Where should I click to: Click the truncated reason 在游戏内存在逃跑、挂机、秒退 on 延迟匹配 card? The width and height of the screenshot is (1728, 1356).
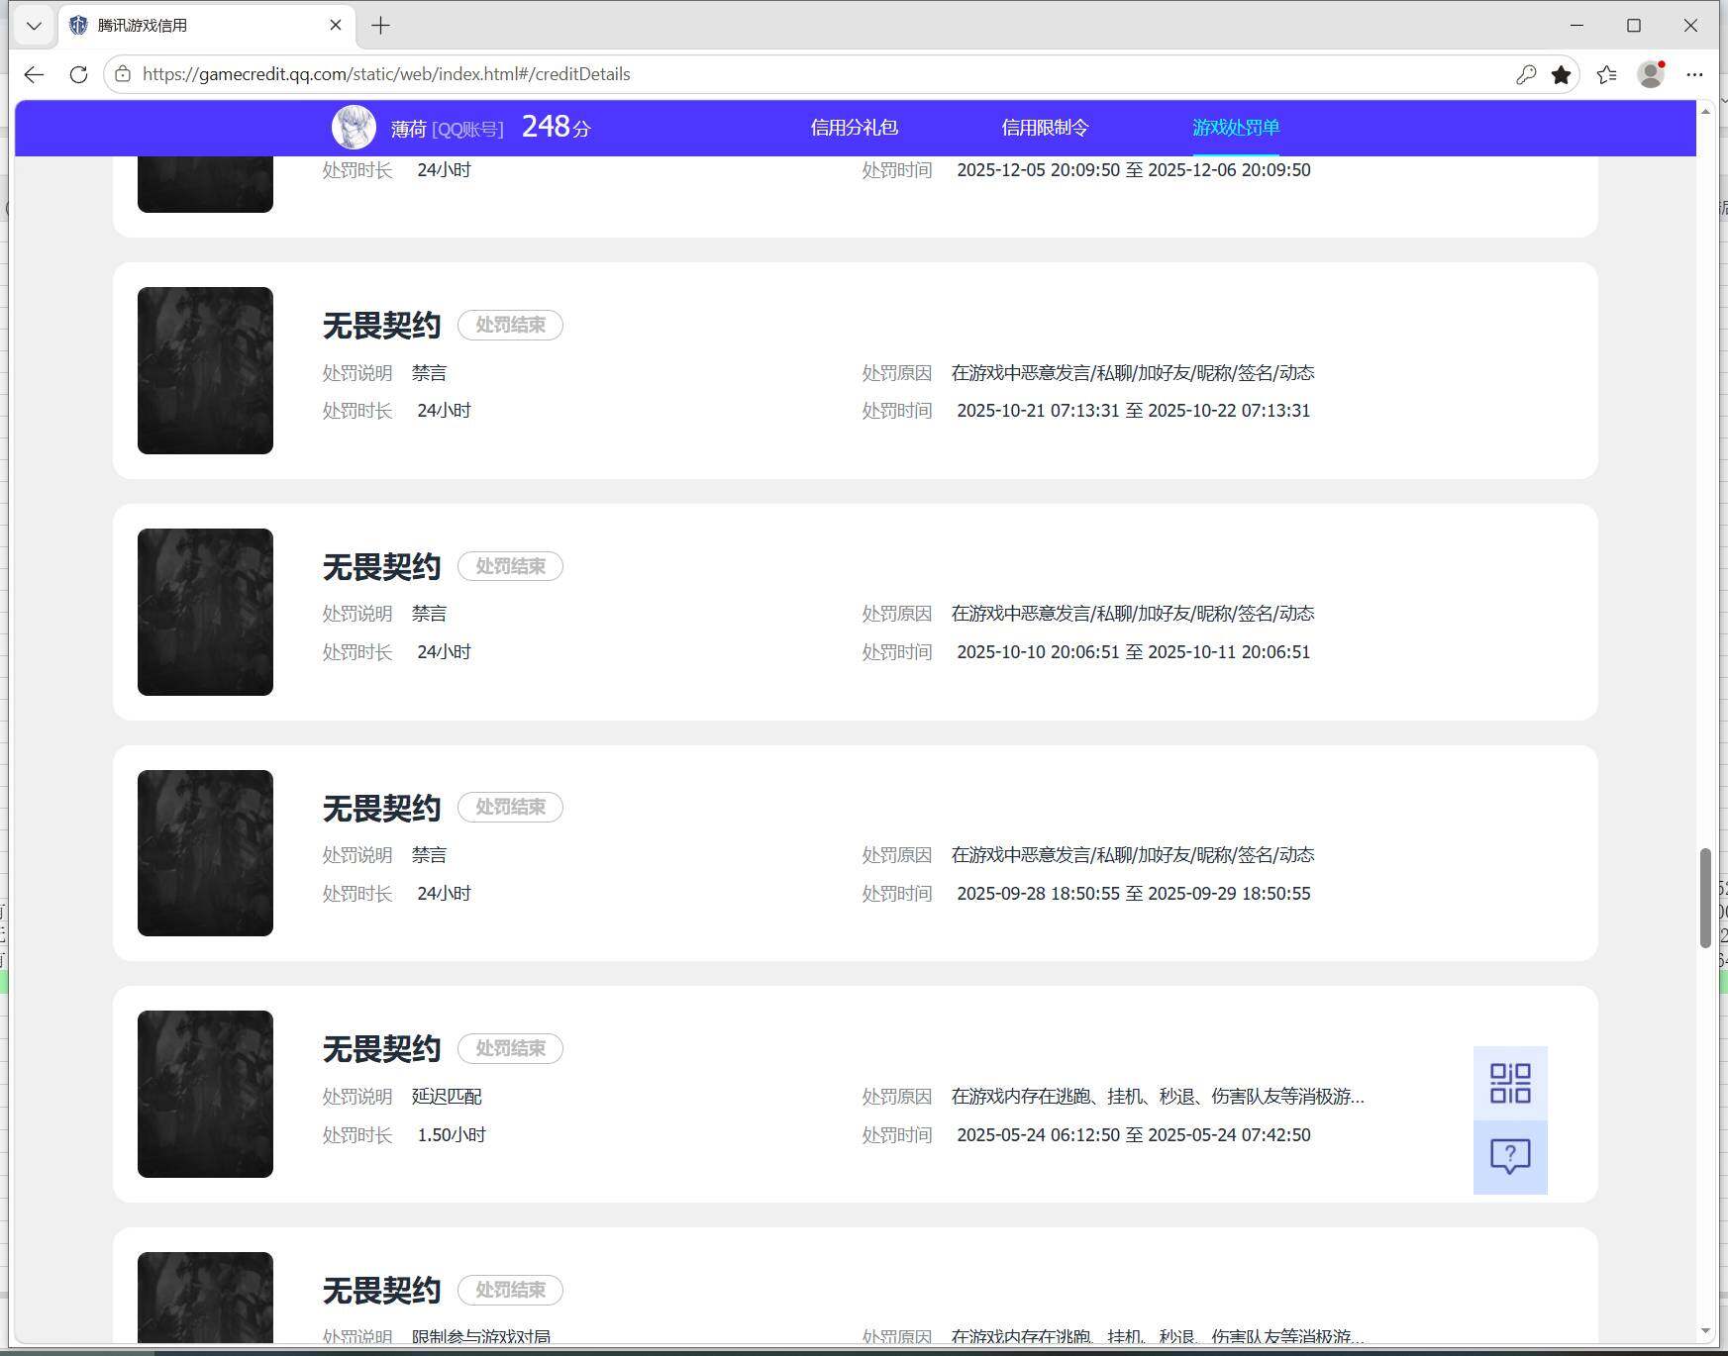coord(1158,1097)
